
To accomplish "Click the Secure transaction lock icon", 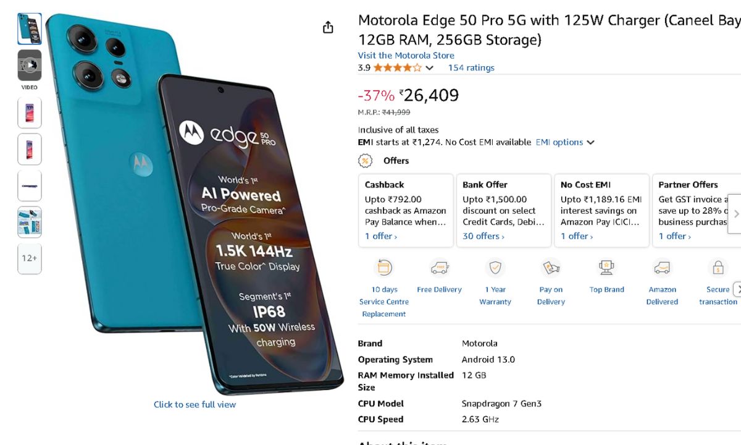I will click(x=718, y=268).
